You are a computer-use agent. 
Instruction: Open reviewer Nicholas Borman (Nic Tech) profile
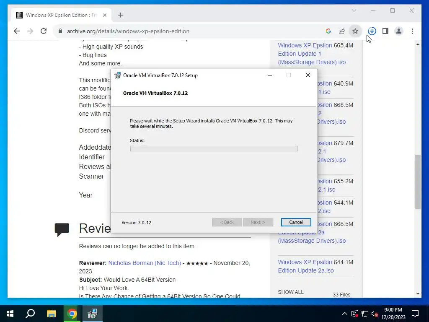click(145, 263)
